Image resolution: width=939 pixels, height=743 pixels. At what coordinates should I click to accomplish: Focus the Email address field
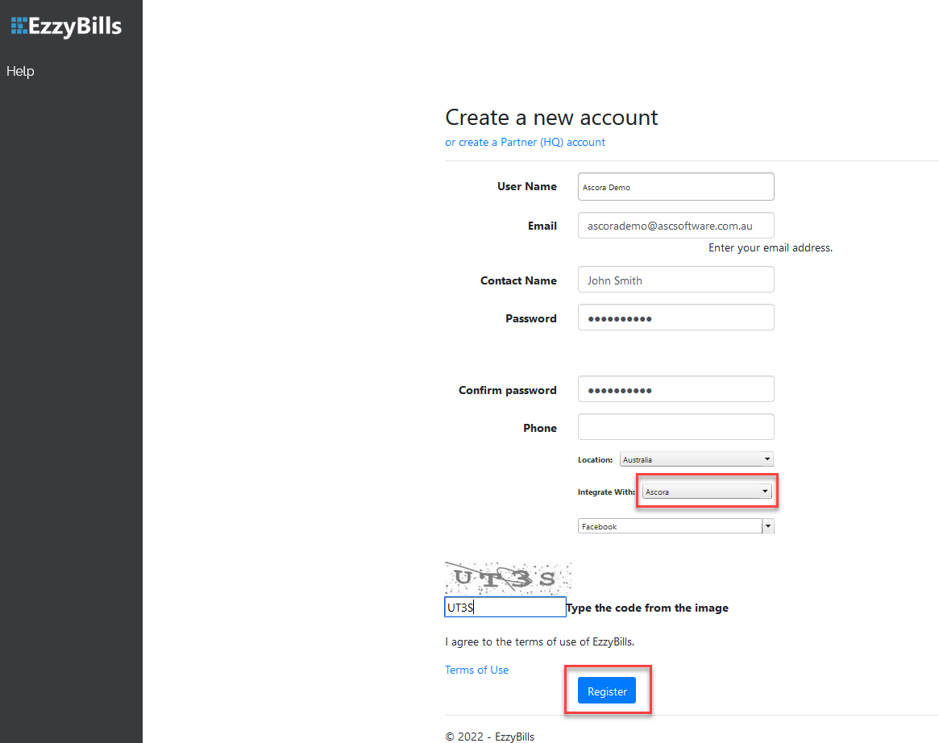(675, 226)
